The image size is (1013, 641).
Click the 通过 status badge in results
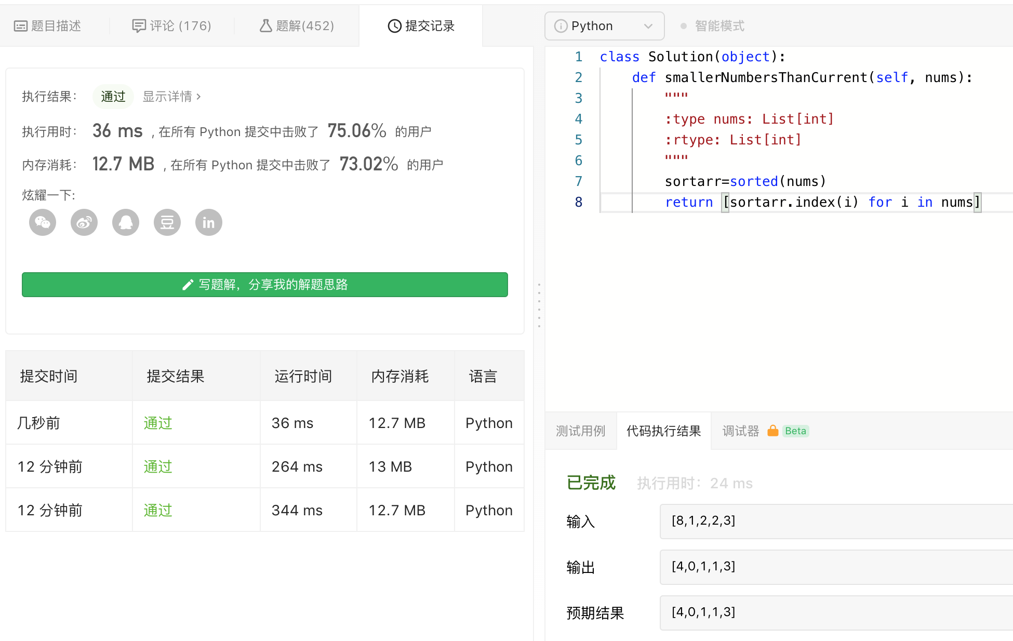(113, 97)
